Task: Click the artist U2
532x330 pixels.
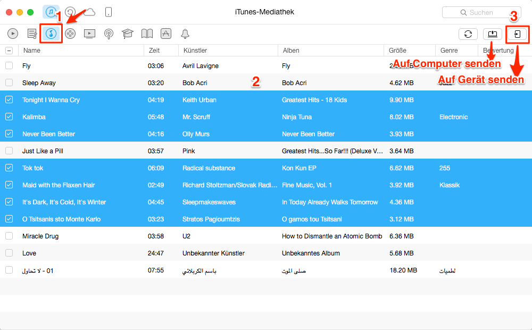Action: click(186, 236)
